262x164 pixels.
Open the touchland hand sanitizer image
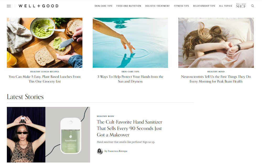[48, 134]
